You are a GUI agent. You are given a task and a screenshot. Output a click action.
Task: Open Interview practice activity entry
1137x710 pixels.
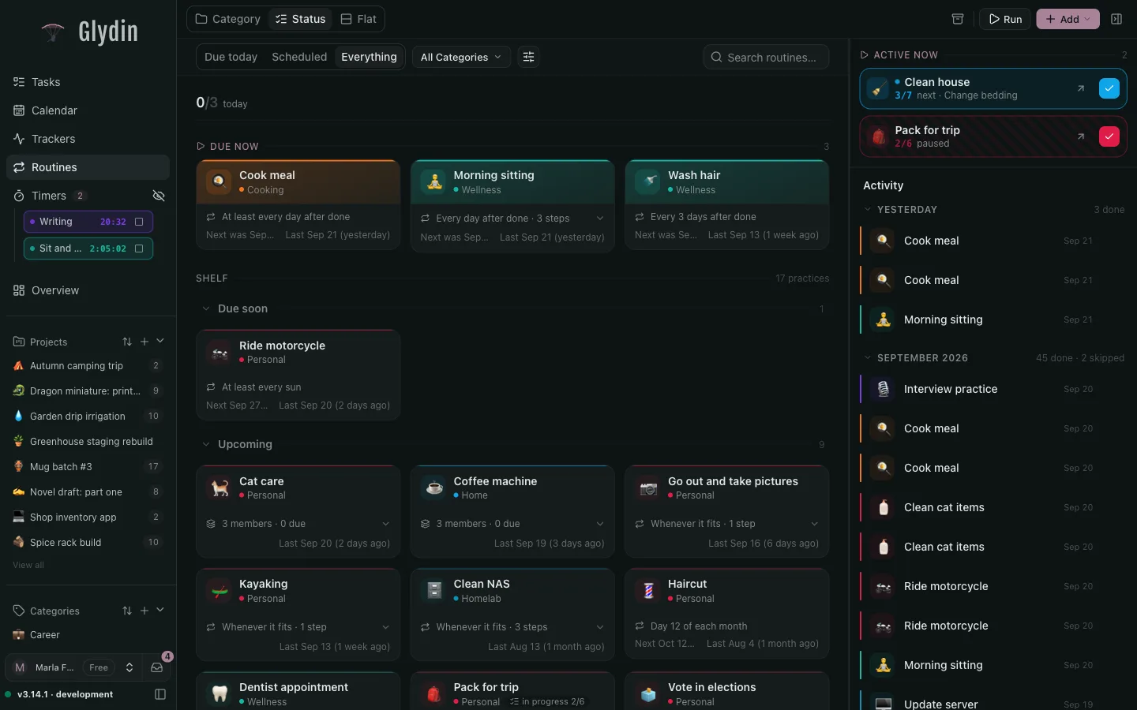pyautogui.click(x=993, y=389)
